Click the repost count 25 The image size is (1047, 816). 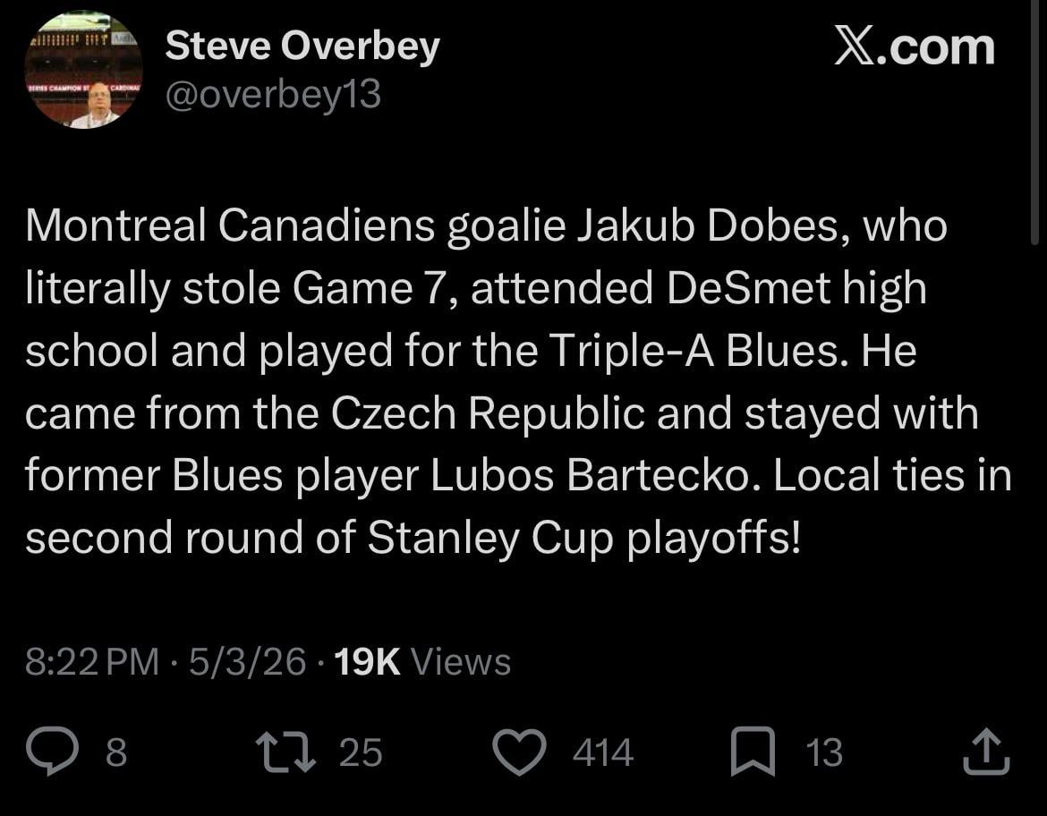[x=361, y=752]
